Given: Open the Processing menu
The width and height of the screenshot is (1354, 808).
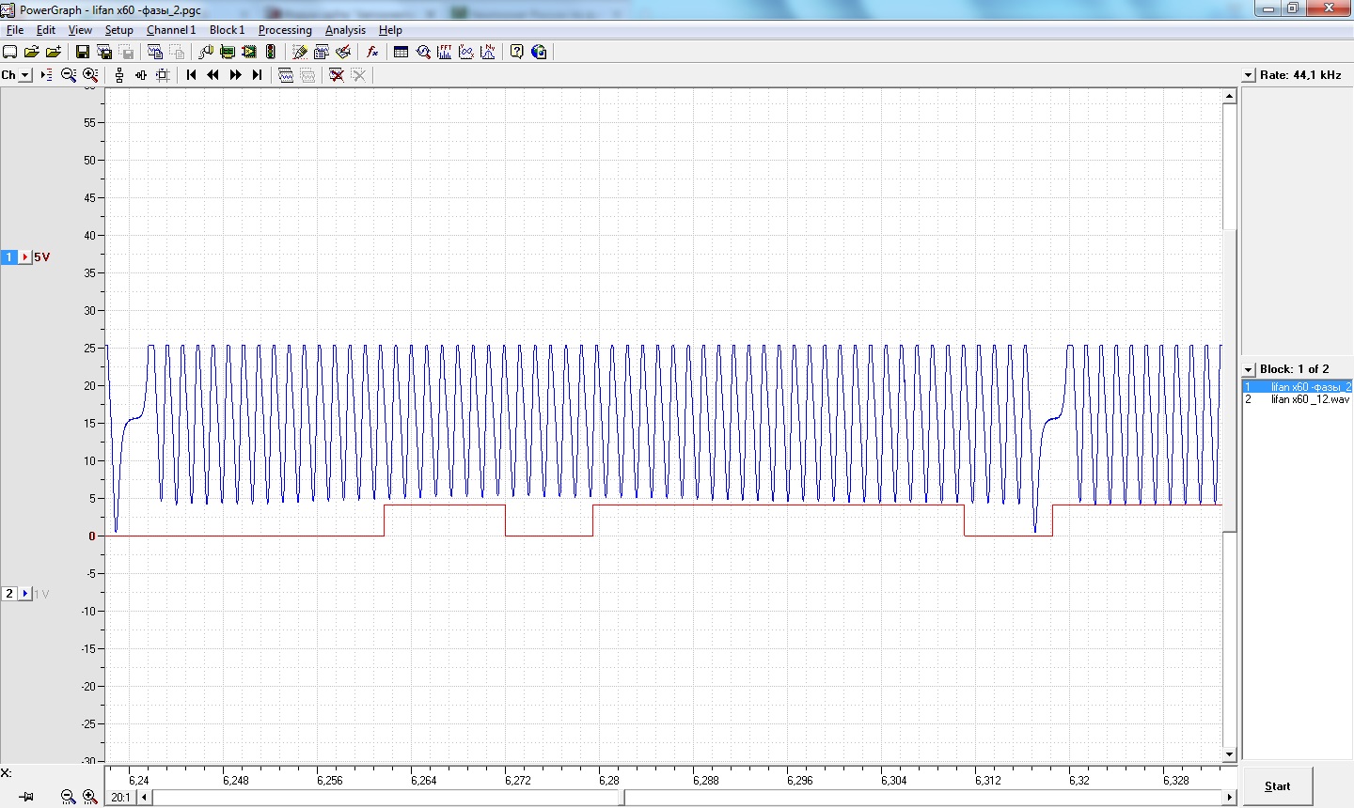Looking at the screenshot, I should click(285, 30).
